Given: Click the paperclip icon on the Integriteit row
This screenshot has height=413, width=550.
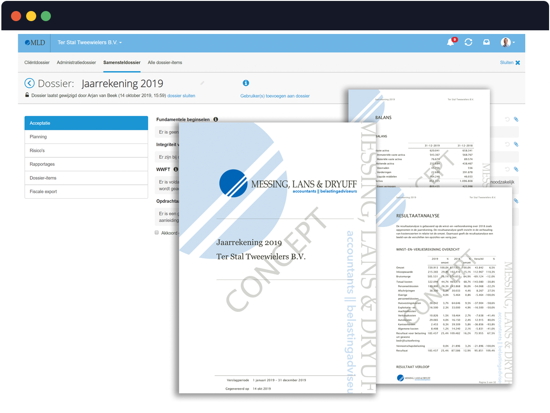Looking at the screenshot, I should (x=516, y=145).
